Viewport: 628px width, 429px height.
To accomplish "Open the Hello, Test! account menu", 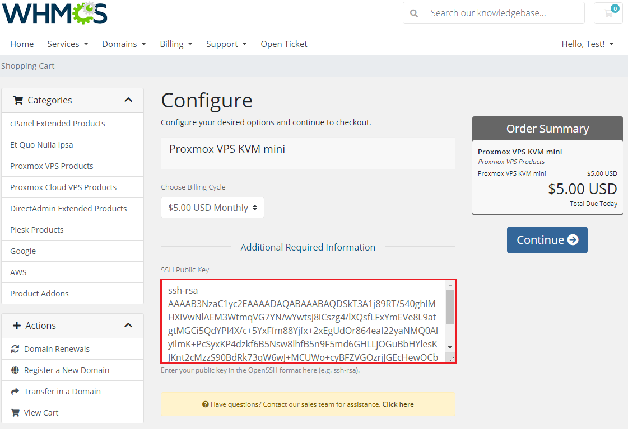I will [x=588, y=44].
